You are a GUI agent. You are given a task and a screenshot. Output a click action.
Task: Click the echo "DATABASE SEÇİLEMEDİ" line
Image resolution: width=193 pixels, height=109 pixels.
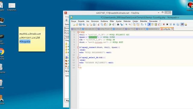[x=96, y=63]
